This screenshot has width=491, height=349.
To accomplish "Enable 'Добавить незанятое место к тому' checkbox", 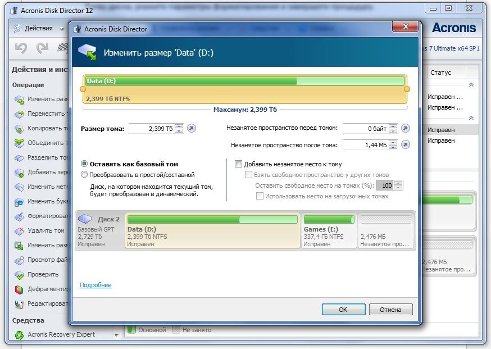I will 239,164.
